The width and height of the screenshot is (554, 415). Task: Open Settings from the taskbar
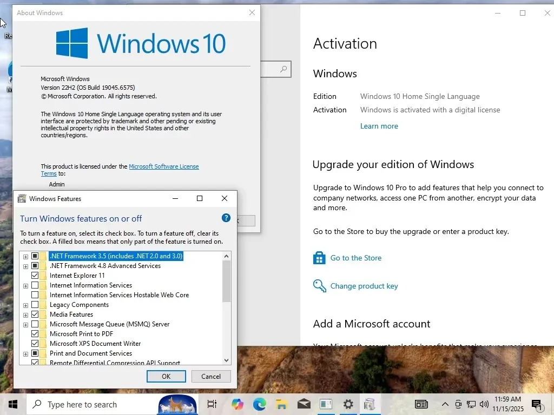pos(348,404)
